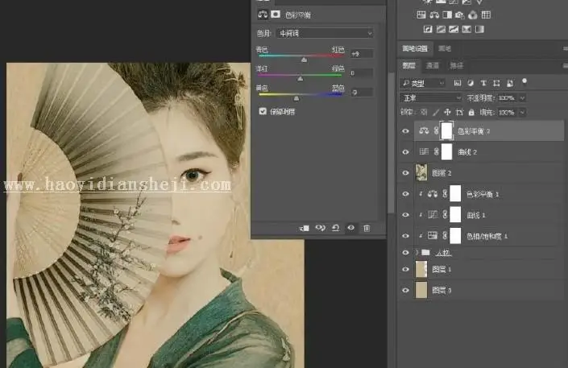568x368 pixels.
Task: Hide the folder group layer
Action: pyautogui.click(x=405, y=253)
